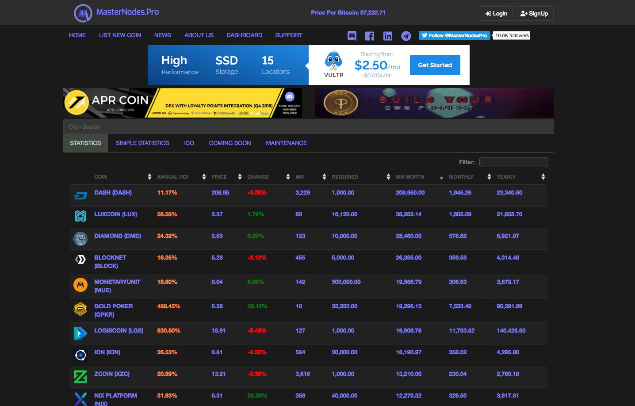Switch to the MAINTENANCE tab
Viewport: 635px width, 406px height.
coord(286,143)
